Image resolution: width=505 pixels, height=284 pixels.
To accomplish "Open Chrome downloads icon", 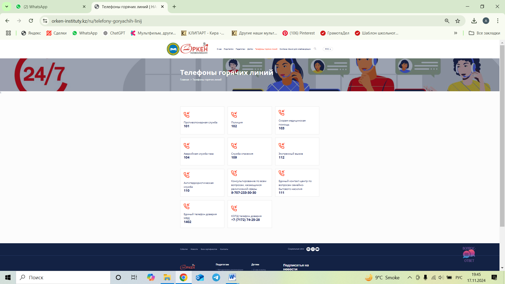I will [x=474, y=21].
